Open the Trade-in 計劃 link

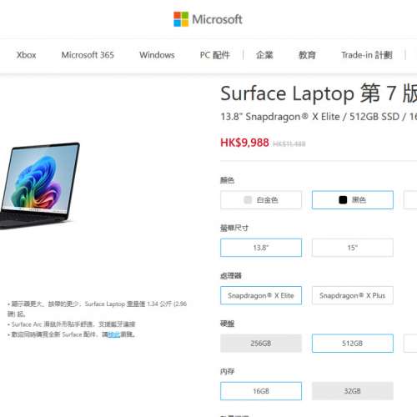[x=367, y=55]
